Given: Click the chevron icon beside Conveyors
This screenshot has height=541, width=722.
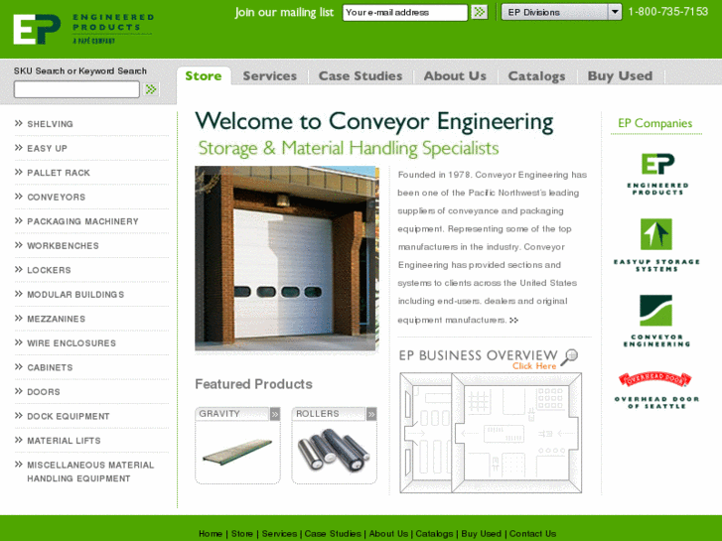Looking at the screenshot, I should click(x=19, y=197).
